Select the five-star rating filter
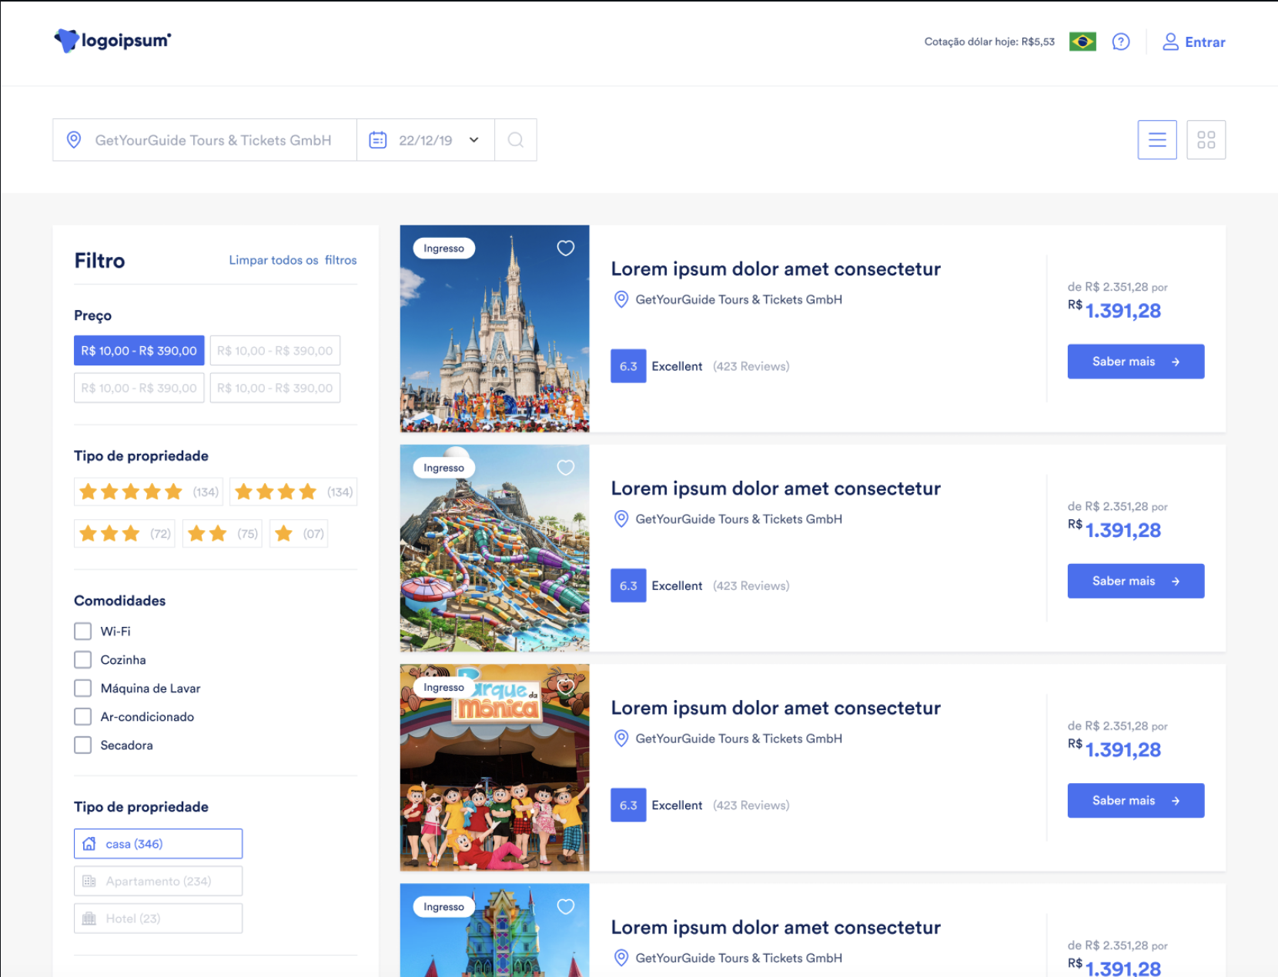This screenshot has width=1278, height=977. [x=149, y=492]
